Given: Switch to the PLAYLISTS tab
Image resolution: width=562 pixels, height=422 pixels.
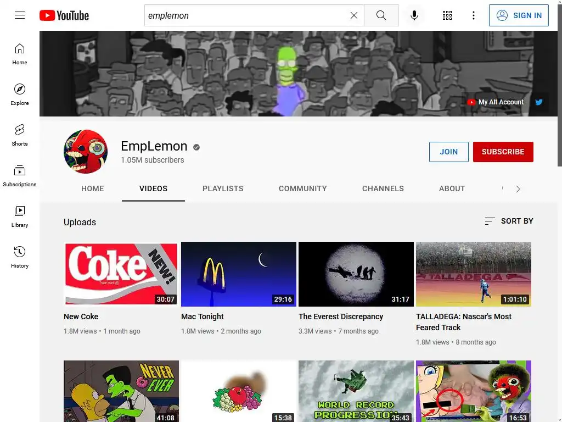Looking at the screenshot, I should click(223, 189).
